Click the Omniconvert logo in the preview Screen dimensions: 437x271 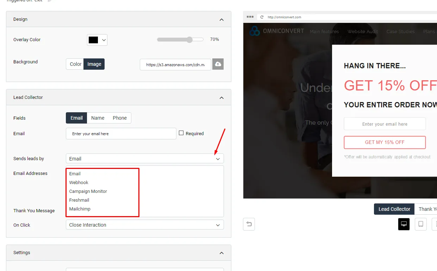click(x=276, y=31)
